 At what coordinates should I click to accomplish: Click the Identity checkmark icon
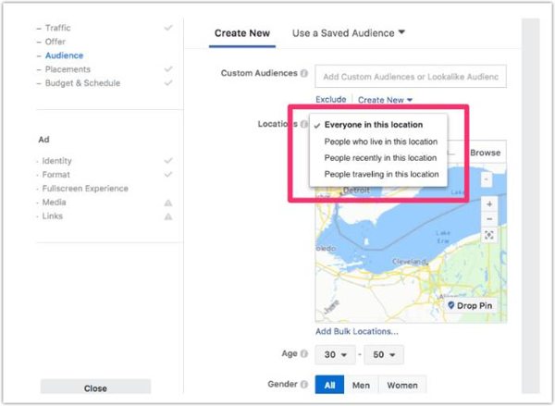pos(168,161)
